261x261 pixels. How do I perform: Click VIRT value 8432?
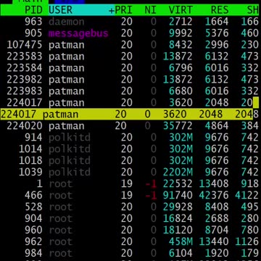pyautogui.click(x=181, y=45)
